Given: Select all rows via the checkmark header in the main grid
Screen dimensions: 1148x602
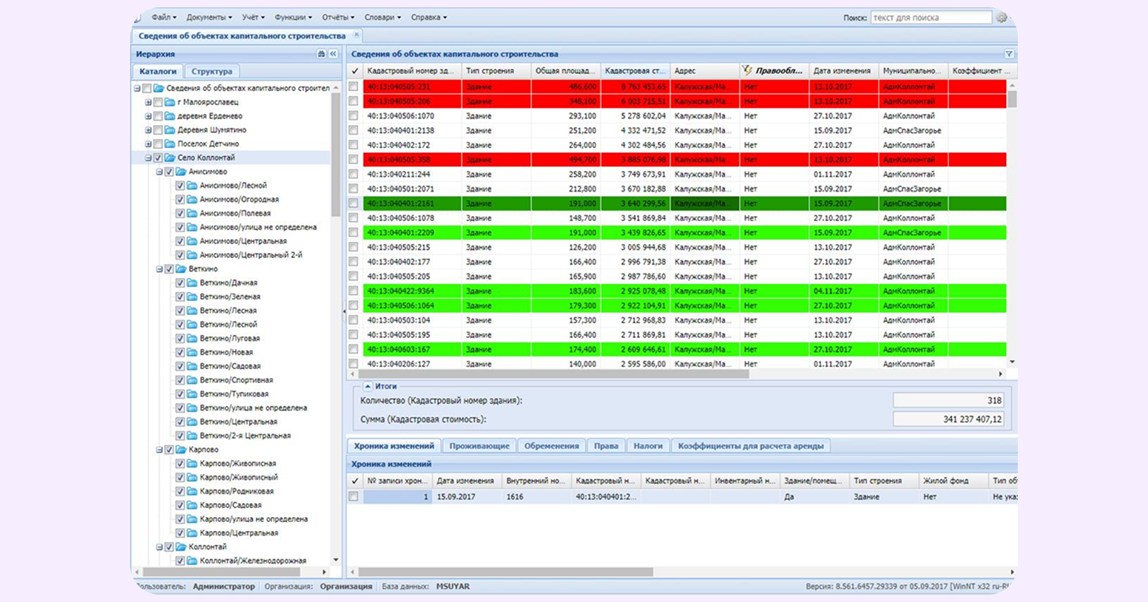Looking at the screenshot, I should coord(354,71).
